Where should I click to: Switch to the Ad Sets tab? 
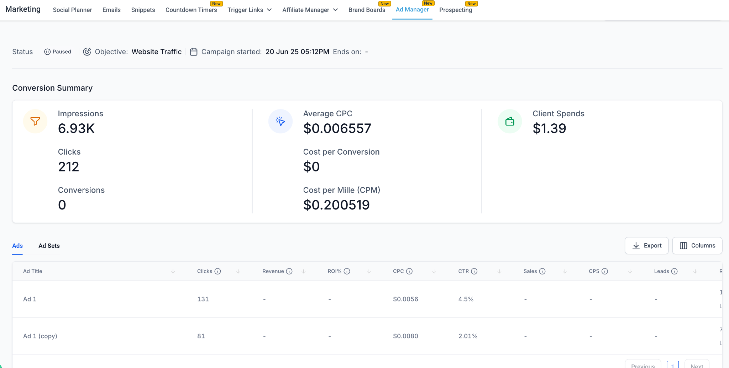pyautogui.click(x=49, y=246)
